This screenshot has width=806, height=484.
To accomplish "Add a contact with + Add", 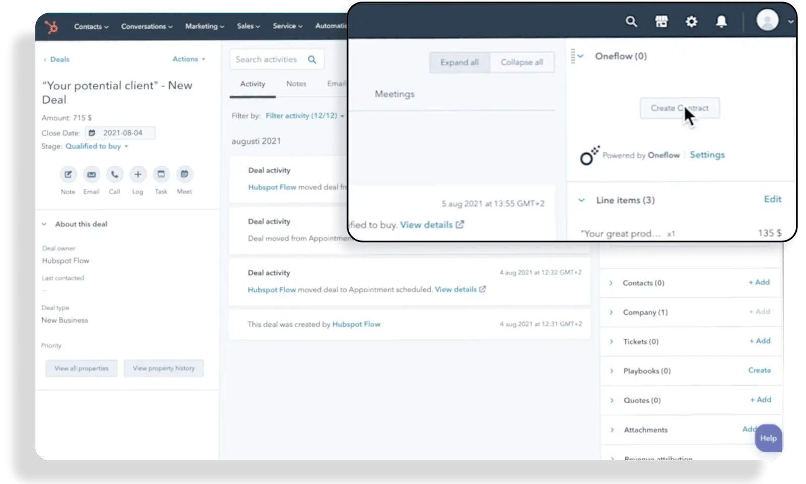I will click(759, 282).
